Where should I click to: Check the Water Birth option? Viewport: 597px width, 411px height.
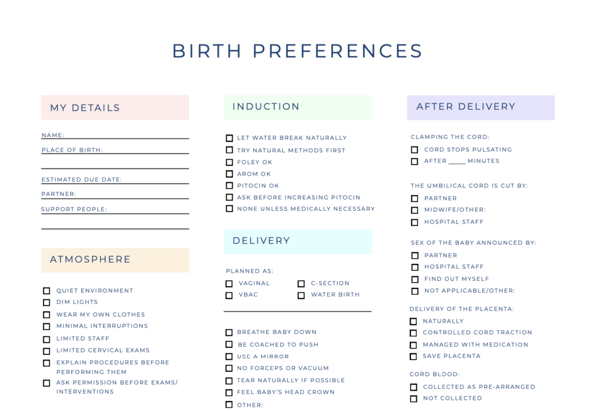[301, 295]
